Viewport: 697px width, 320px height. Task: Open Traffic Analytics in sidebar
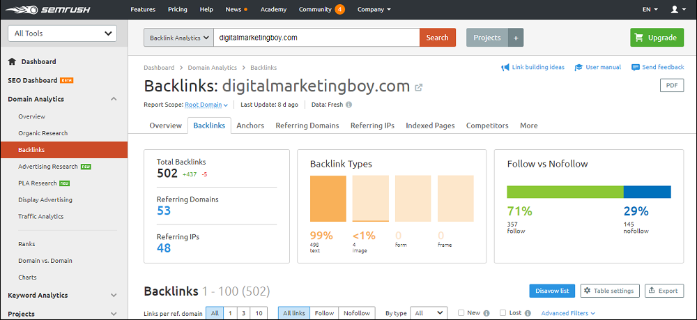pyautogui.click(x=40, y=216)
